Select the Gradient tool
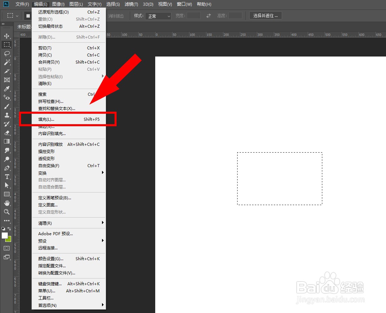This screenshot has height=313, width=386. click(7, 141)
